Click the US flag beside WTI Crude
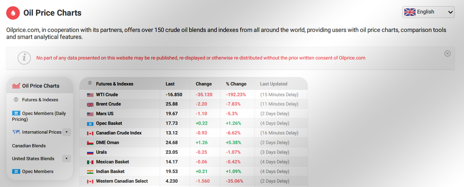464x187 pixels. coord(90,95)
